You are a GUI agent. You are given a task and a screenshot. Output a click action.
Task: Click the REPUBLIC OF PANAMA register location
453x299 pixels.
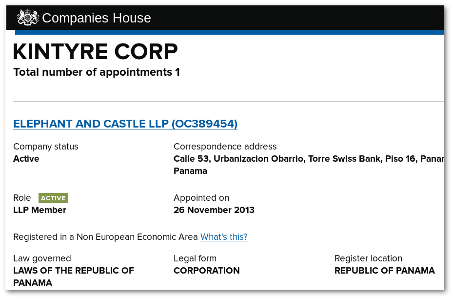385,270
